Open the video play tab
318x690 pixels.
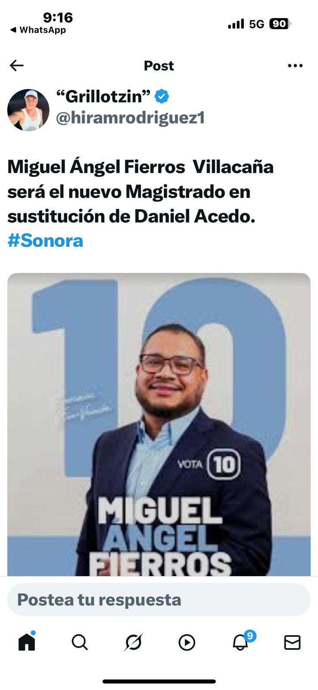pos(187,643)
